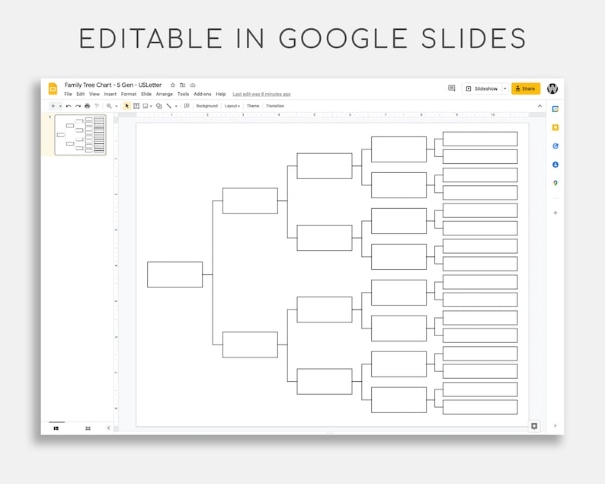Screen dimensions: 605x484
Task: Open the comment history icon
Action: point(451,88)
